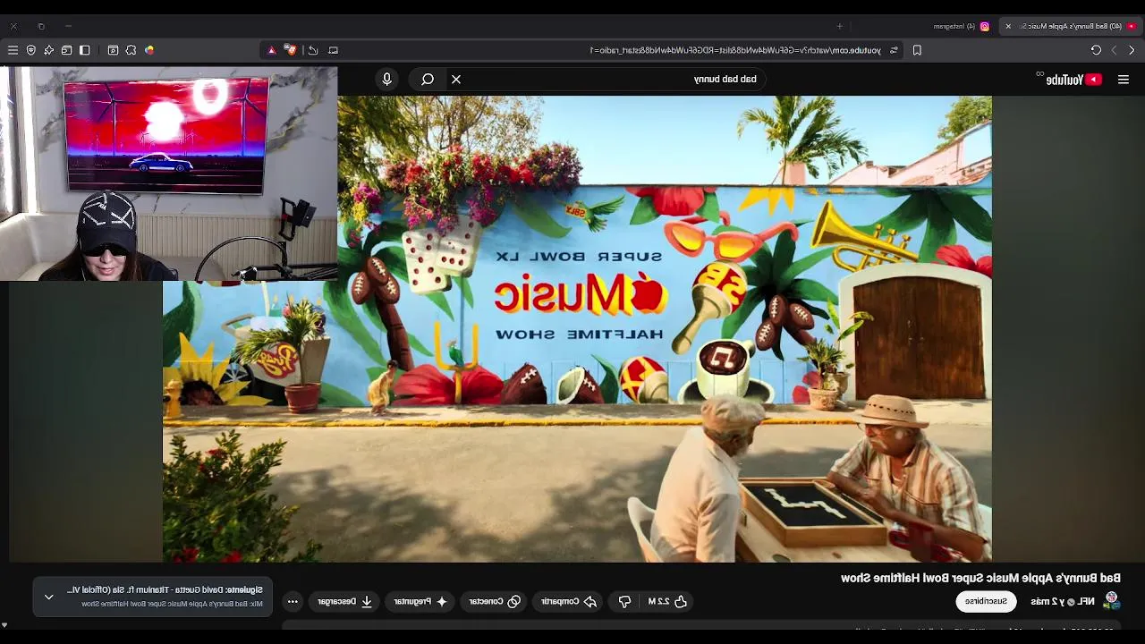Open the browser main hamburger menu
Image resolution: width=1145 pixels, height=644 pixels.
[13, 50]
